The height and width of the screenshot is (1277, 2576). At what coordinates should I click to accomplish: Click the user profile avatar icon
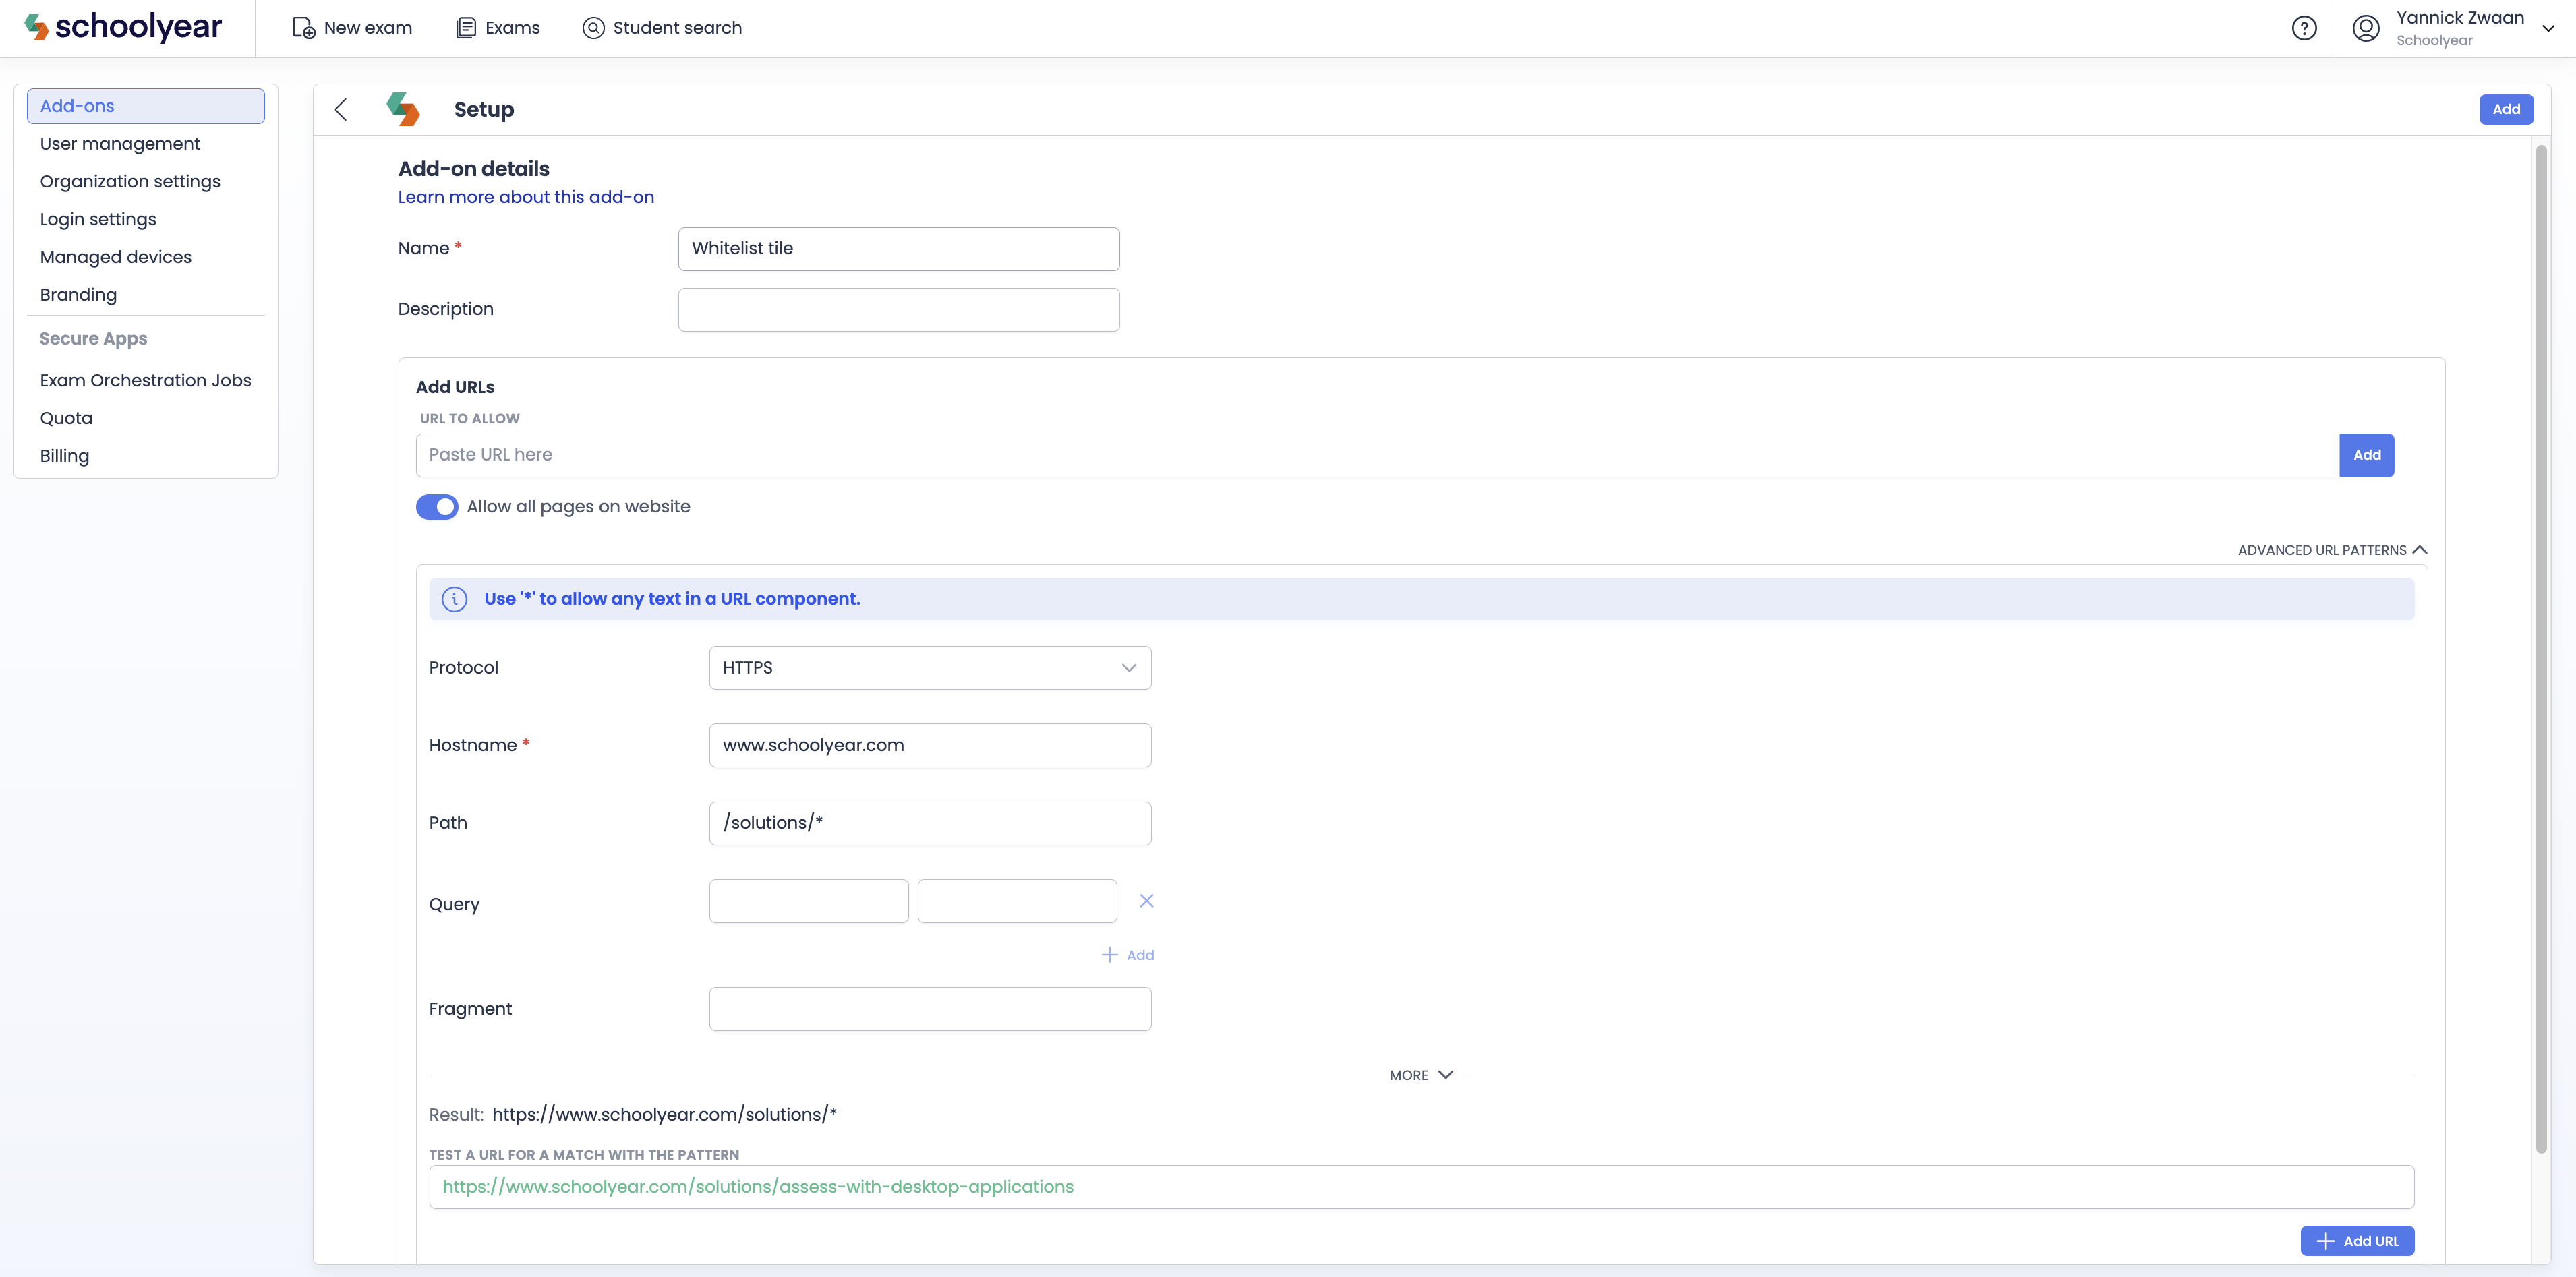[x=2365, y=28]
